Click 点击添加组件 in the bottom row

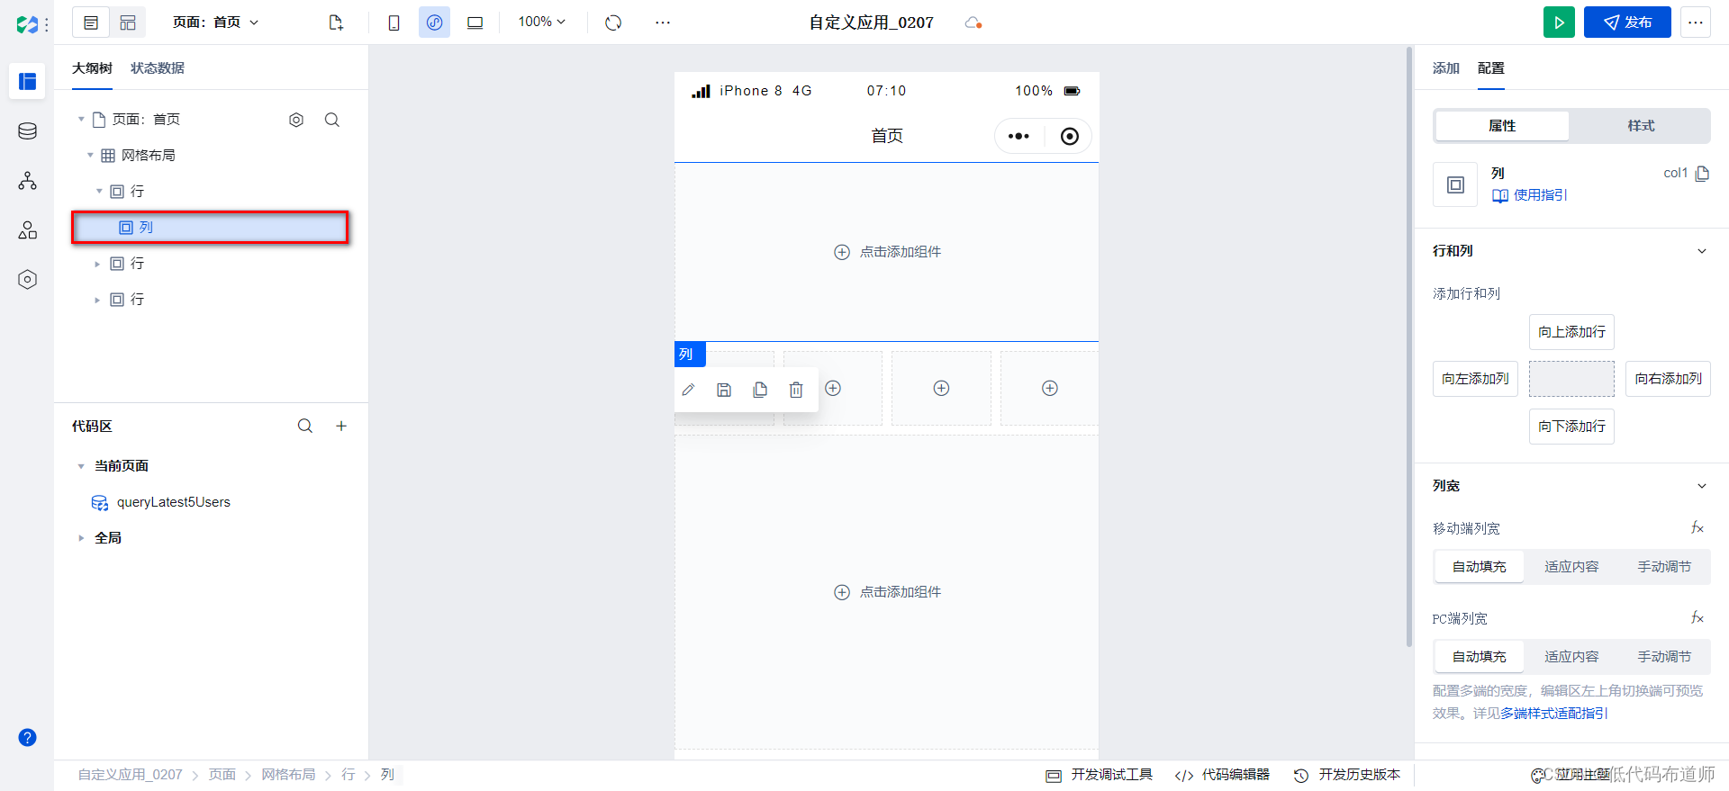(887, 592)
